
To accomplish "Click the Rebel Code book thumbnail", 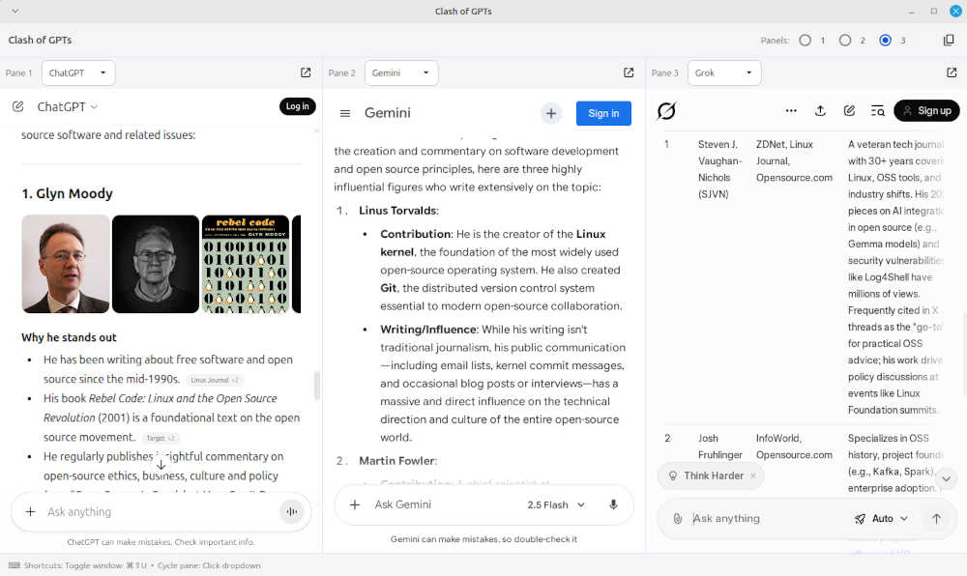I will [x=246, y=264].
